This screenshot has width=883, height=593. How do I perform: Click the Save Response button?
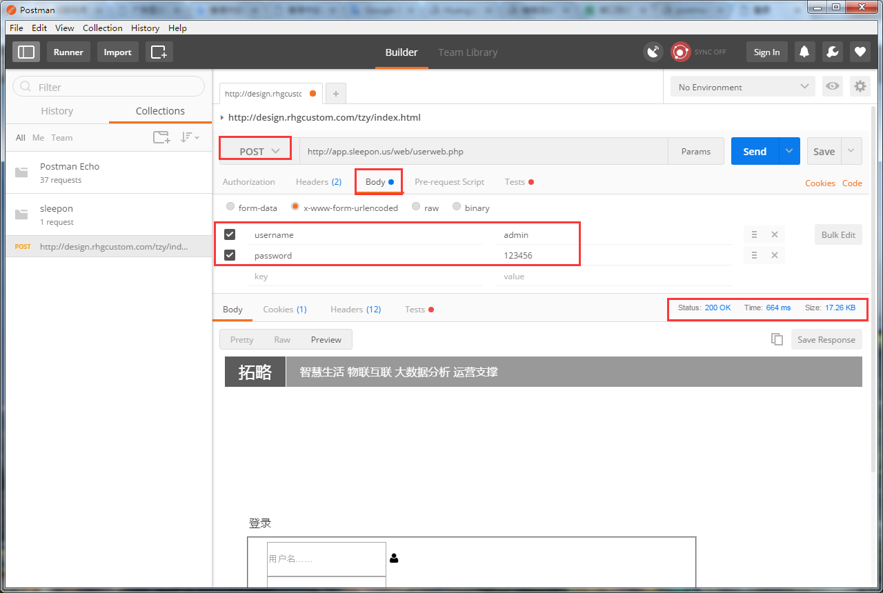(x=826, y=339)
